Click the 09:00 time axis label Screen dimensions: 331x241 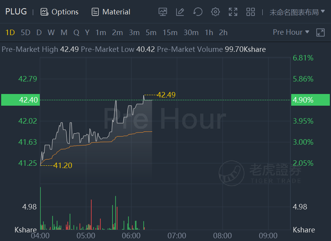(268, 236)
